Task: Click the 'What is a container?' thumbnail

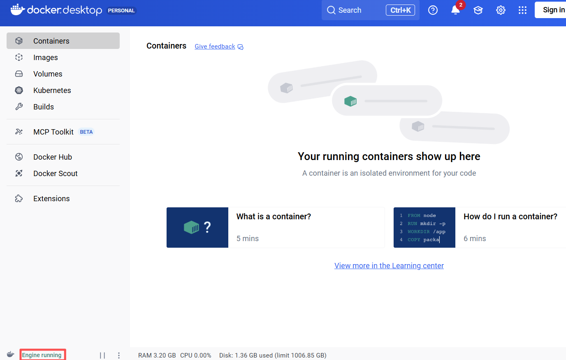Action: click(197, 228)
